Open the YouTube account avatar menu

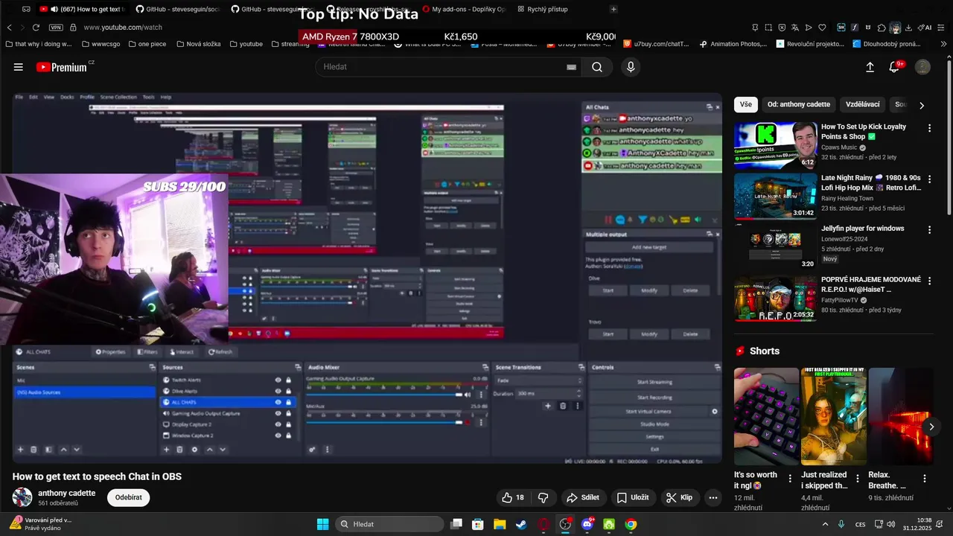coord(922,67)
